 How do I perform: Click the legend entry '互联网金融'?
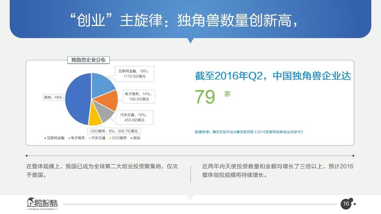click(54, 138)
